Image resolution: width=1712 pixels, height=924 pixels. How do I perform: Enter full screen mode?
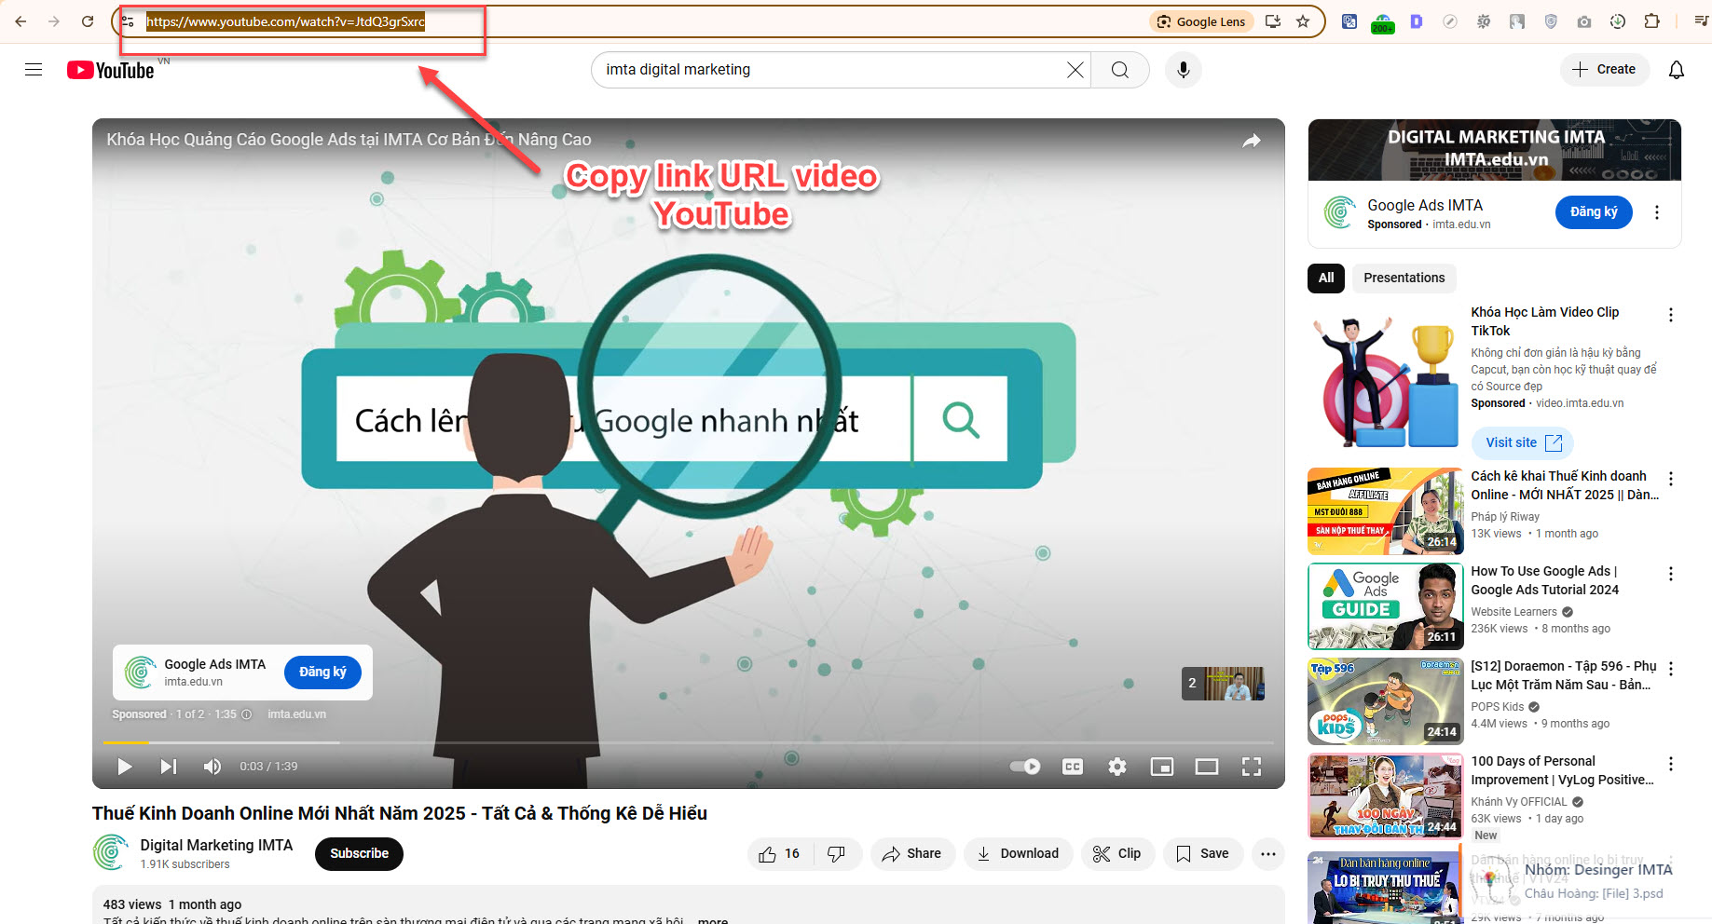click(x=1252, y=767)
